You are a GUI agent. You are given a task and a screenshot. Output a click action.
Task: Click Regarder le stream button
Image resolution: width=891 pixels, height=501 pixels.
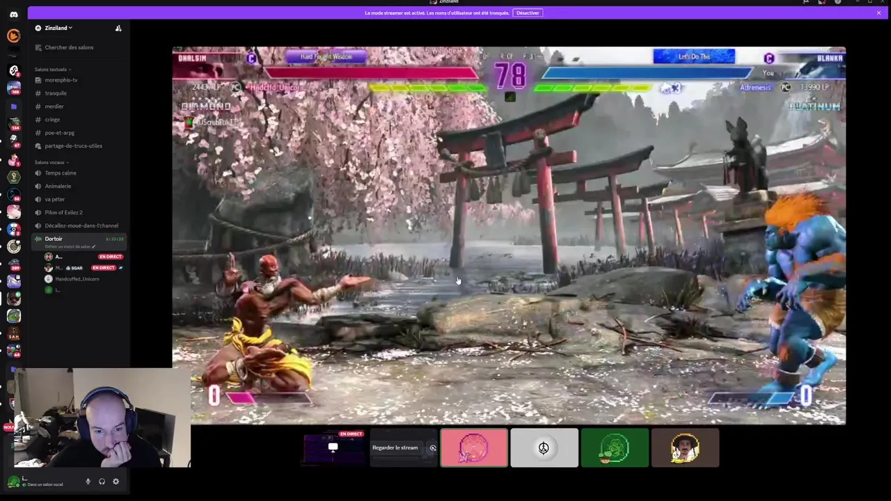coord(395,447)
